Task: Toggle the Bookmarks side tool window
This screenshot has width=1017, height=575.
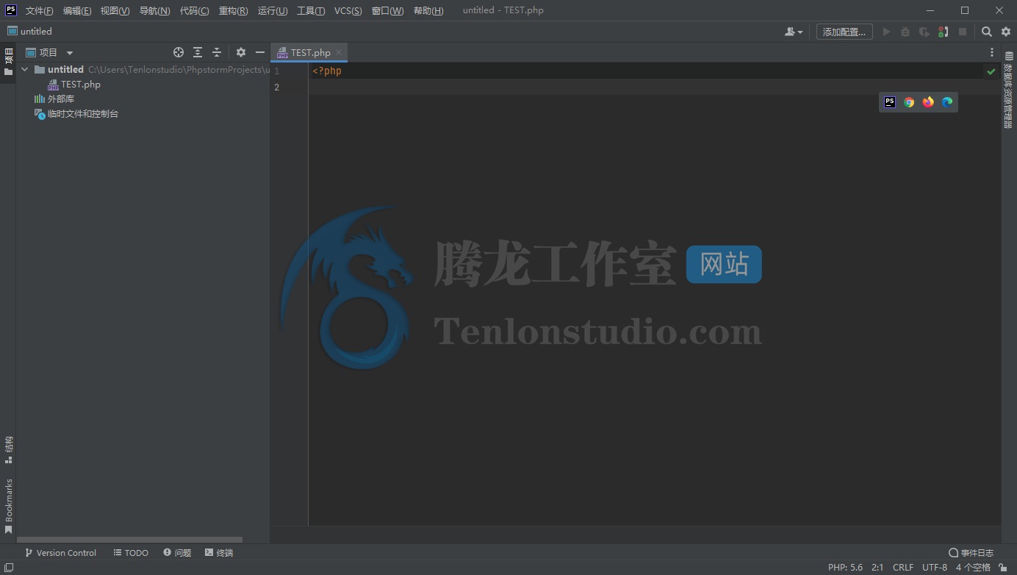Action: coord(9,506)
